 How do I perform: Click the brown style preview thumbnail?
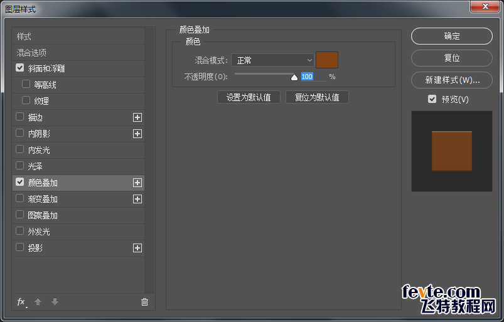click(452, 151)
